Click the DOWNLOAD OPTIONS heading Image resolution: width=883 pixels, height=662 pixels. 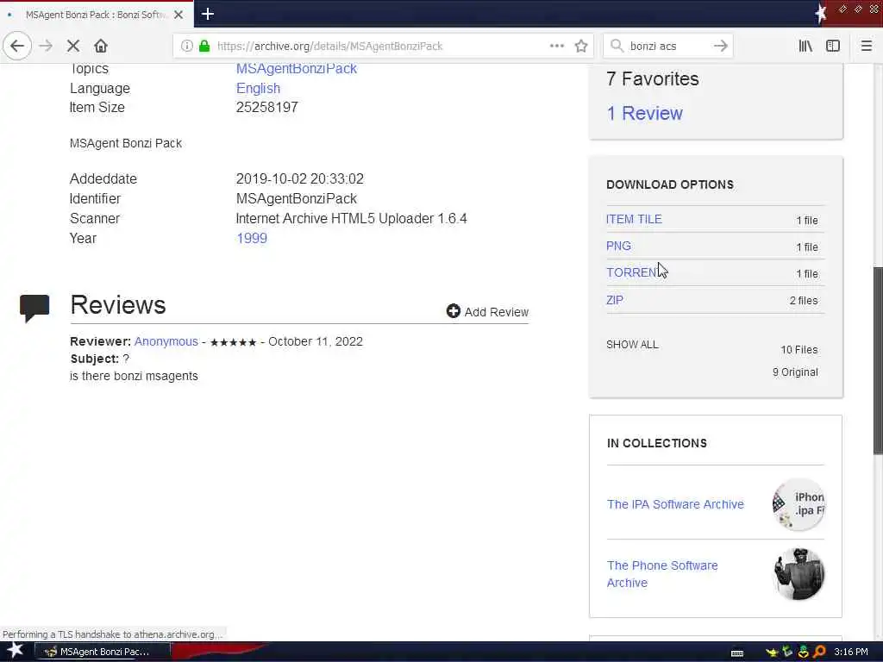pos(670,184)
